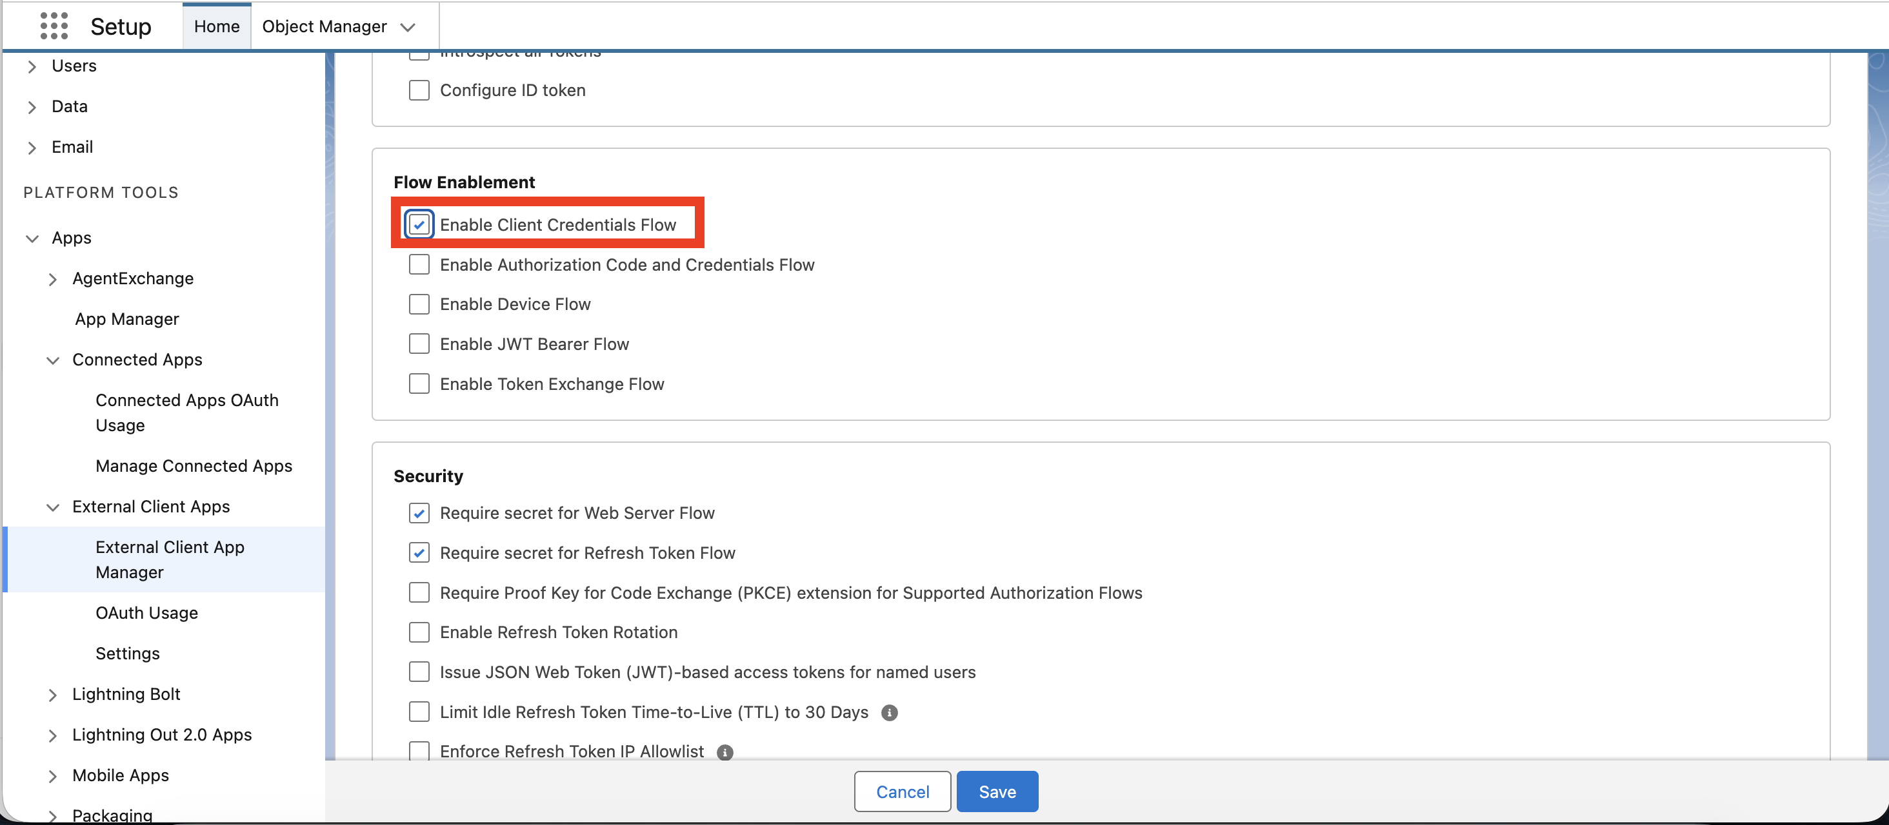Image resolution: width=1889 pixels, height=825 pixels.
Task: Uncheck Require secret for Web Server Flow
Action: pos(419,513)
